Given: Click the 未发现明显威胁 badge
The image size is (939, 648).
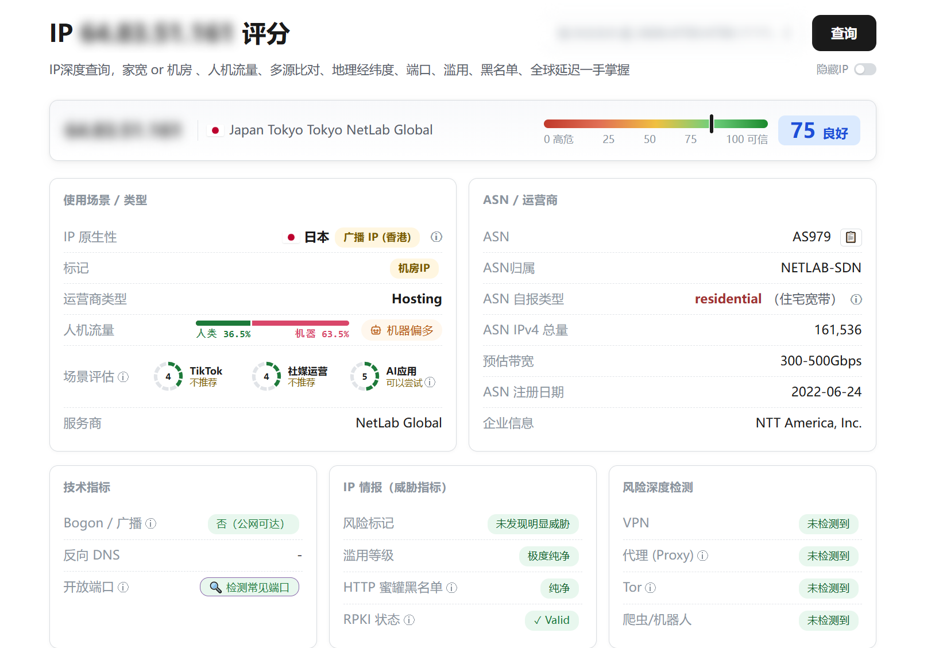Looking at the screenshot, I should click(x=533, y=524).
